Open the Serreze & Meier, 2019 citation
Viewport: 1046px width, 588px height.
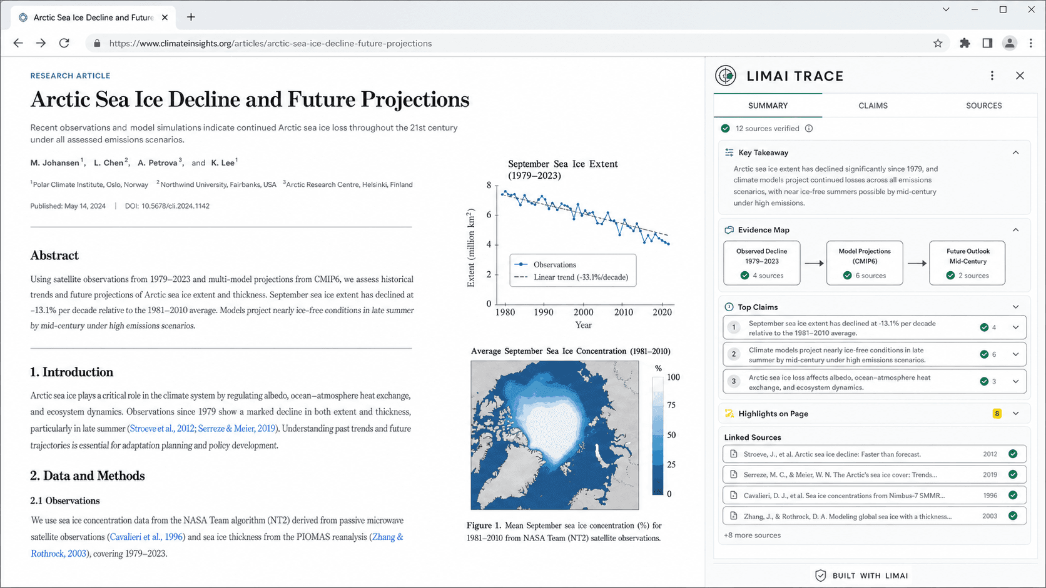coord(236,429)
